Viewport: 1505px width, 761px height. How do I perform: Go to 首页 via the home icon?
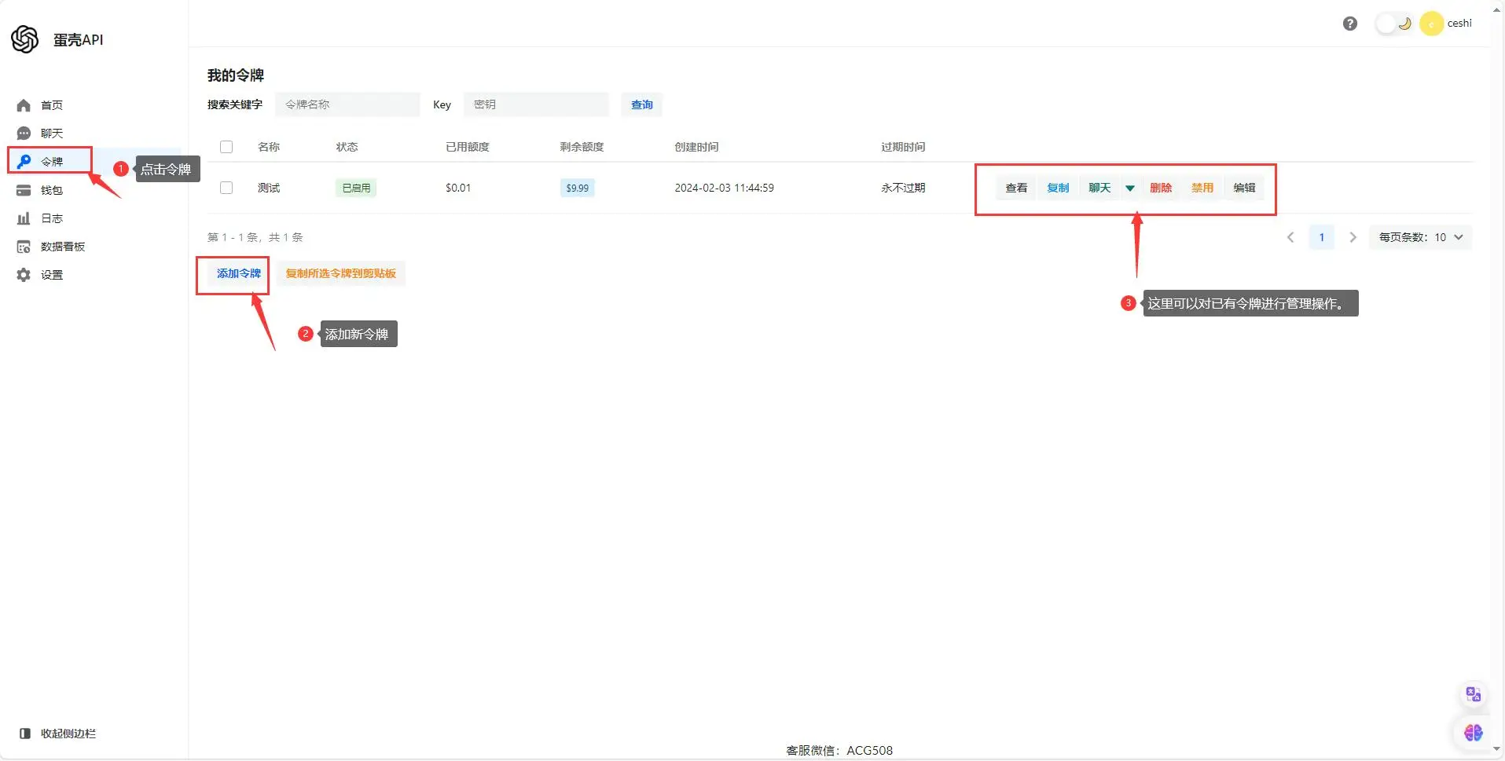pyautogui.click(x=52, y=104)
